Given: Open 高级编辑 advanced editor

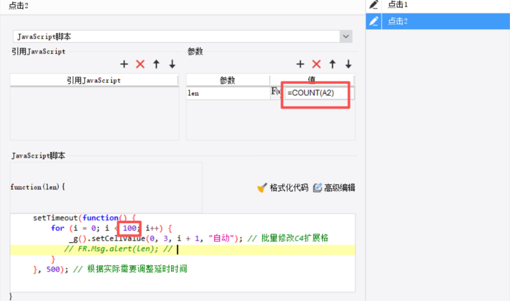Looking at the screenshot, I should click(x=340, y=188).
